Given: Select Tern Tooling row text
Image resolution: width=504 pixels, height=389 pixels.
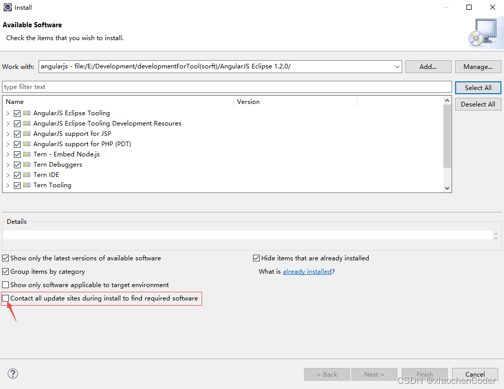Looking at the screenshot, I should (52, 185).
